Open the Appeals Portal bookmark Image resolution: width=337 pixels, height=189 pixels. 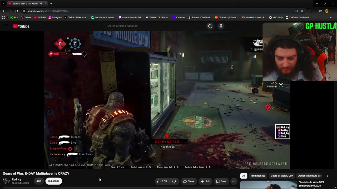(x=130, y=18)
